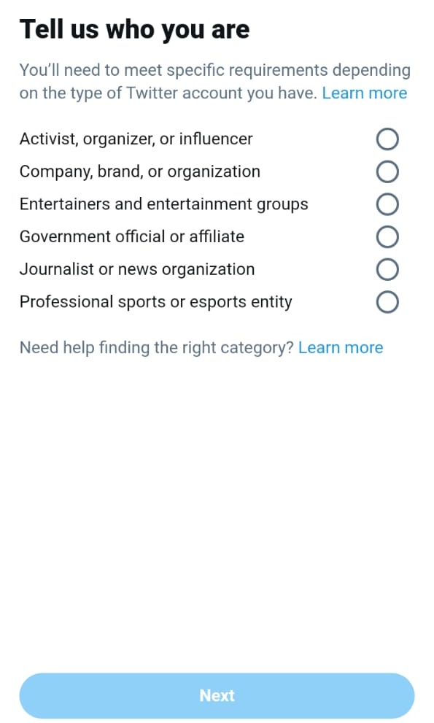
Task: Click the 'Professional sports or esports entity' label text
Action: pyautogui.click(x=156, y=302)
